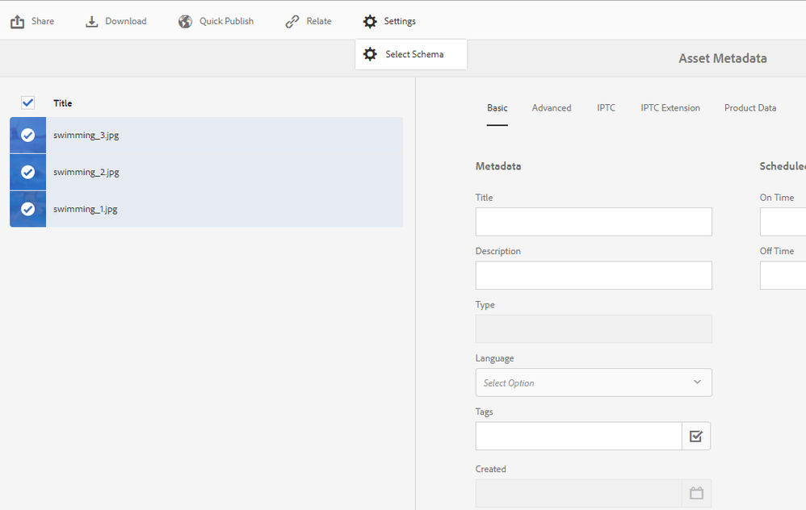The width and height of the screenshot is (806, 510).
Task: Toggle the select-all Title checkbox
Action: click(x=27, y=102)
